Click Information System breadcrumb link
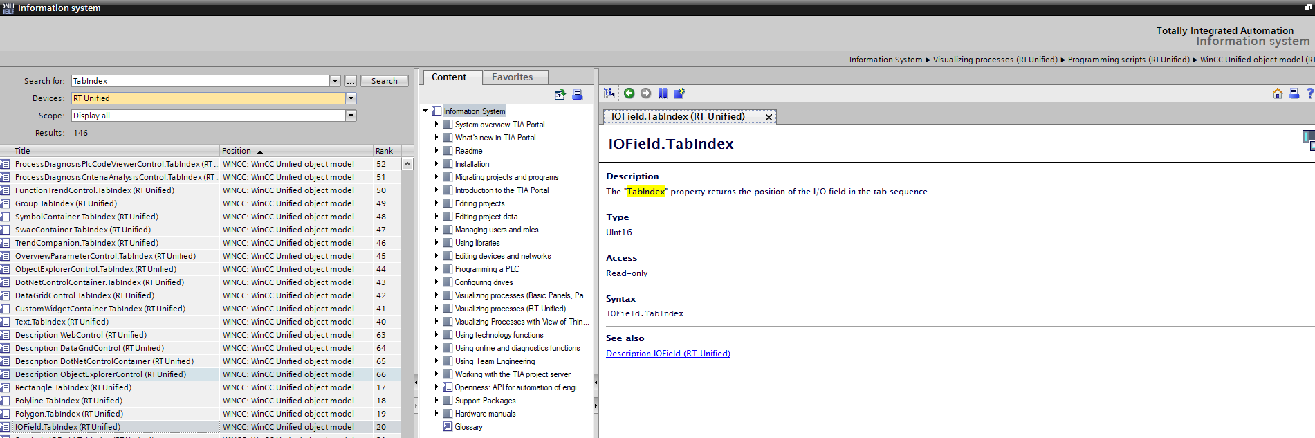The height and width of the screenshot is (438, 1315). click(885, 60)
